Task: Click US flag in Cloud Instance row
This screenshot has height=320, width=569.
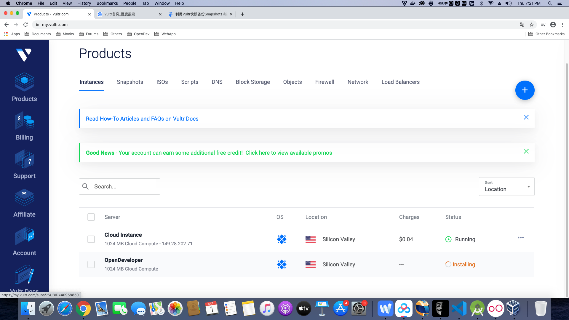Action: click(x=310, y=239)
